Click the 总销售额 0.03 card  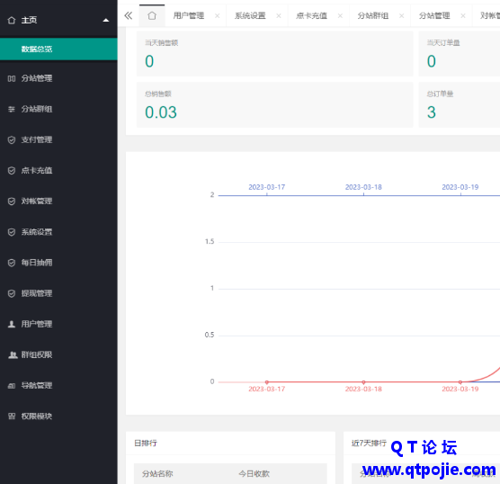[x=275, y=105]
